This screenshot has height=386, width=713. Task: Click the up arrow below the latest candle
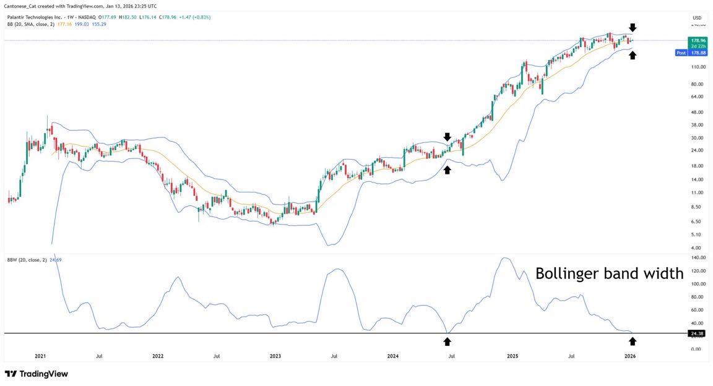click(632, 56)
